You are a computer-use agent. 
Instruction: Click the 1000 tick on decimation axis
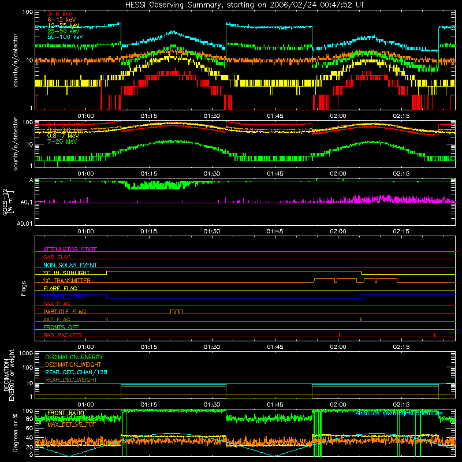tap(26, 353)
